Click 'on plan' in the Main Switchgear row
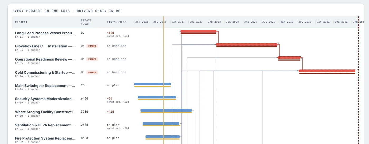369x144 pixels. click(x=113, y=85)
